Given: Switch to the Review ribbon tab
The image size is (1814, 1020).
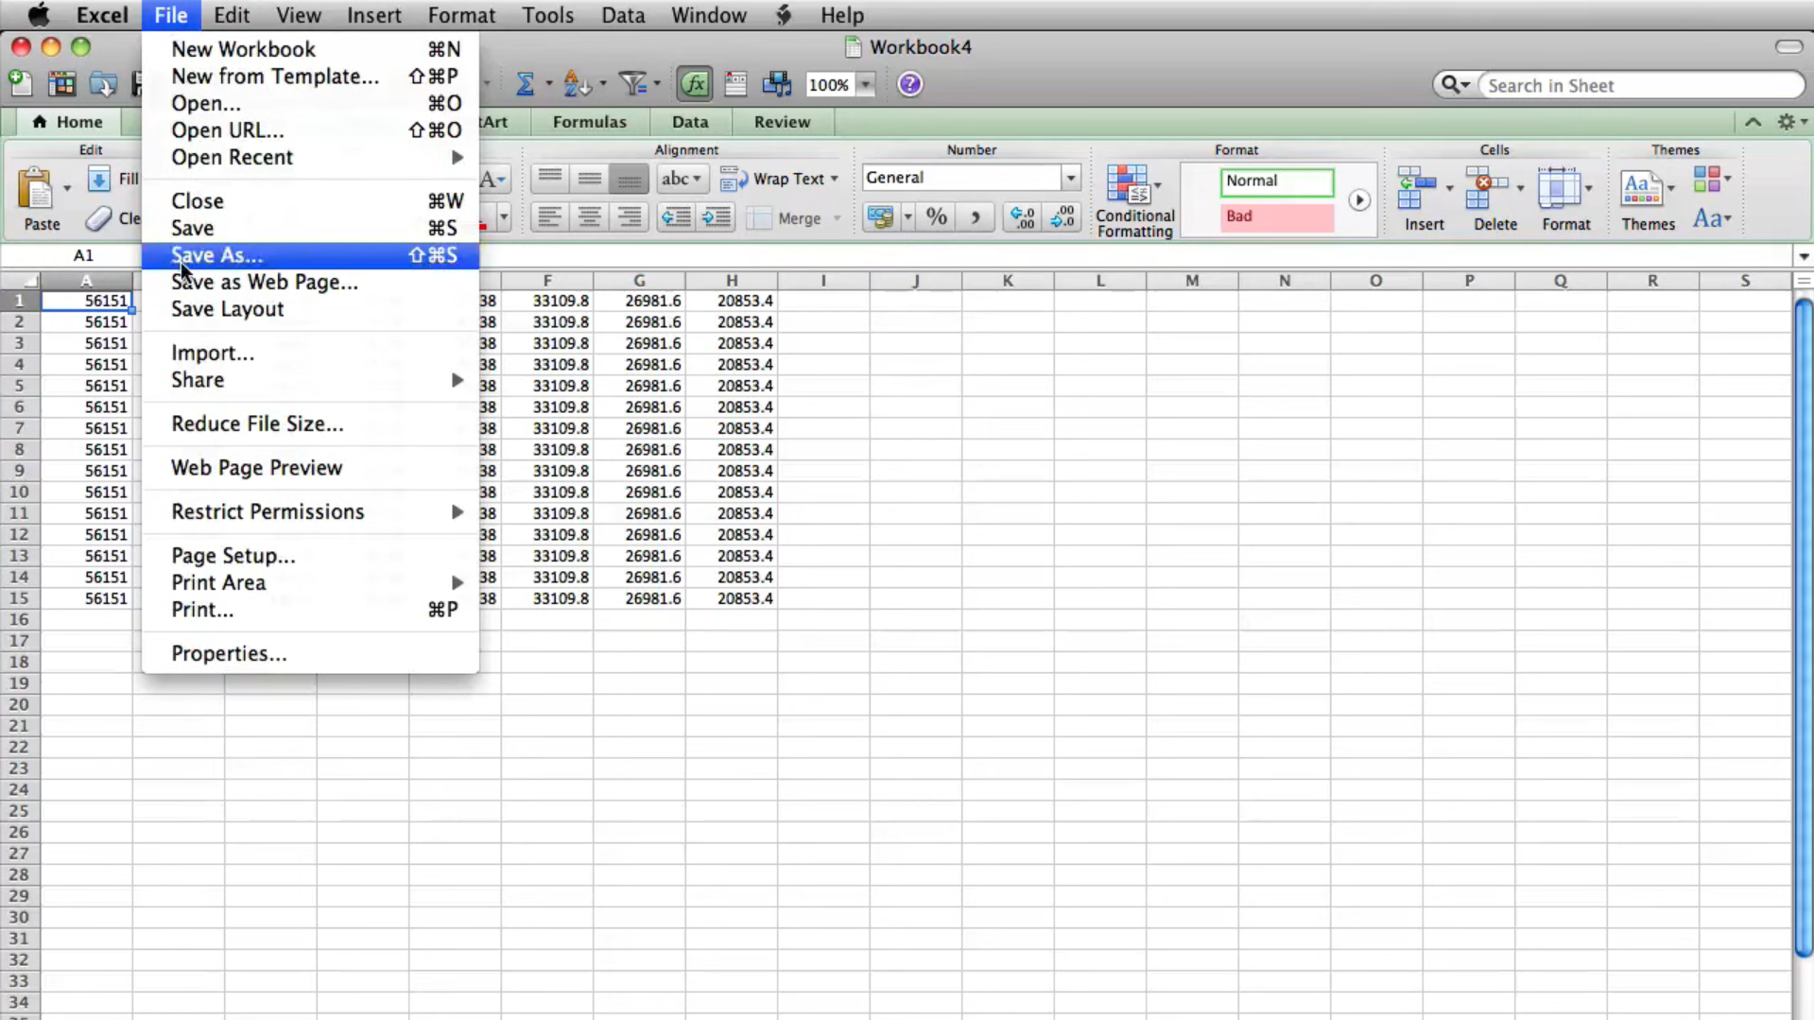Looking at the screenshot, I should point(782,122).
